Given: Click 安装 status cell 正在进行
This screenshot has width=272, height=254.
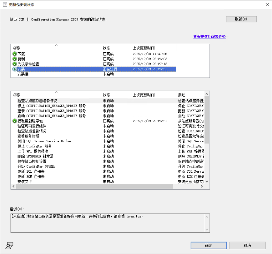Looking at the screenshot, I should (x=110, y=69).
